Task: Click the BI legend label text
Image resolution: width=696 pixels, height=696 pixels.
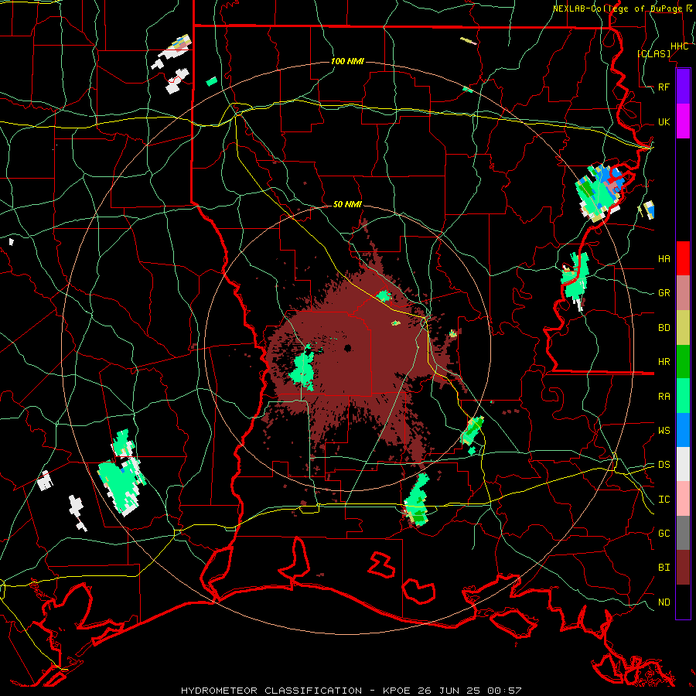Action: (x=664, y=568)
